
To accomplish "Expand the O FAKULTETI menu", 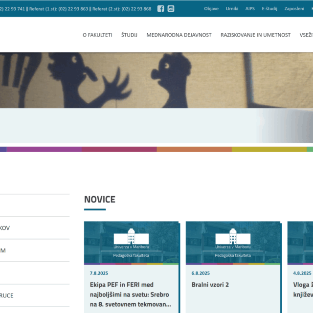I will coord(97,35).
